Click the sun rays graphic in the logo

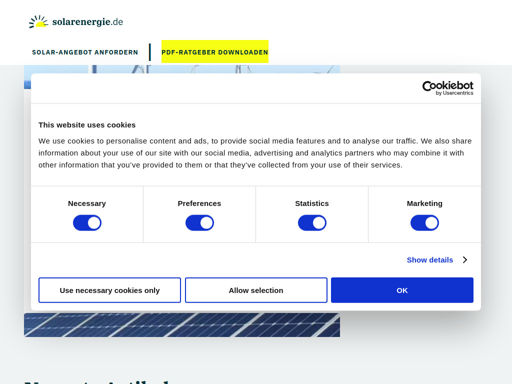pos(37,18)
